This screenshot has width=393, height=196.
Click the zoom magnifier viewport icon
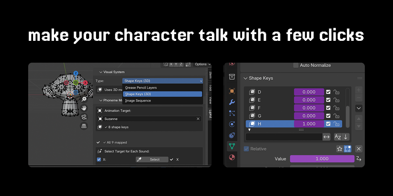pos(84,99)
